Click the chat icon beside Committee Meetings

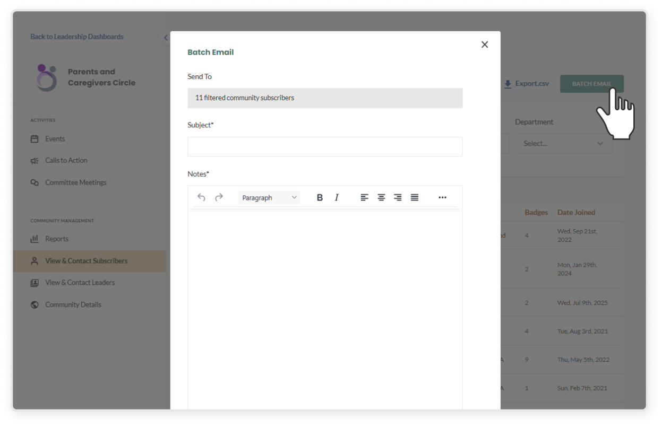pos(35,182)
